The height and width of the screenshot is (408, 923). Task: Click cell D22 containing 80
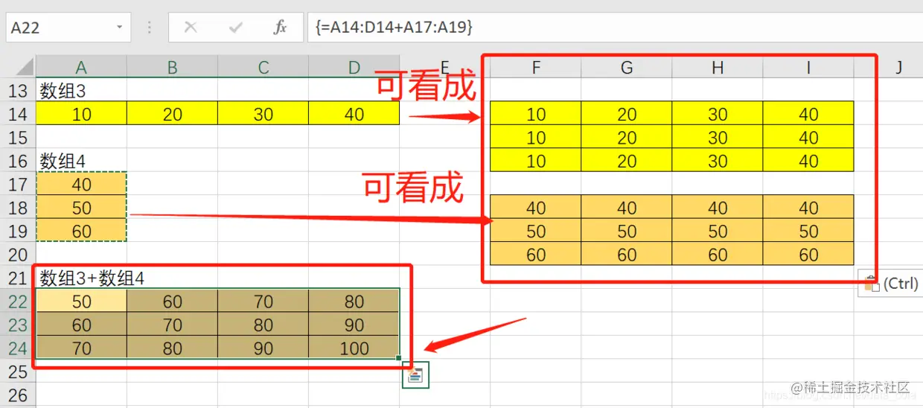coord(354,301)
